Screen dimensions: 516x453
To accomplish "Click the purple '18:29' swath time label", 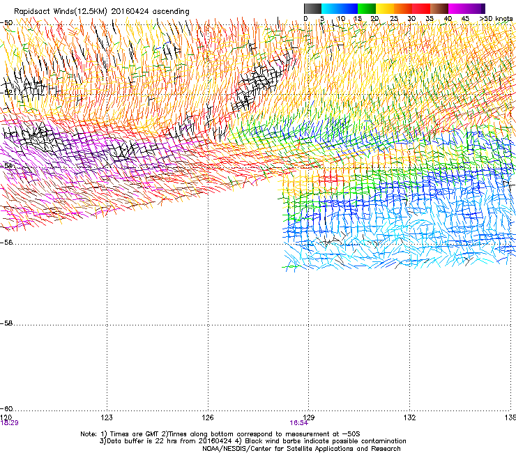I will 9,423.
